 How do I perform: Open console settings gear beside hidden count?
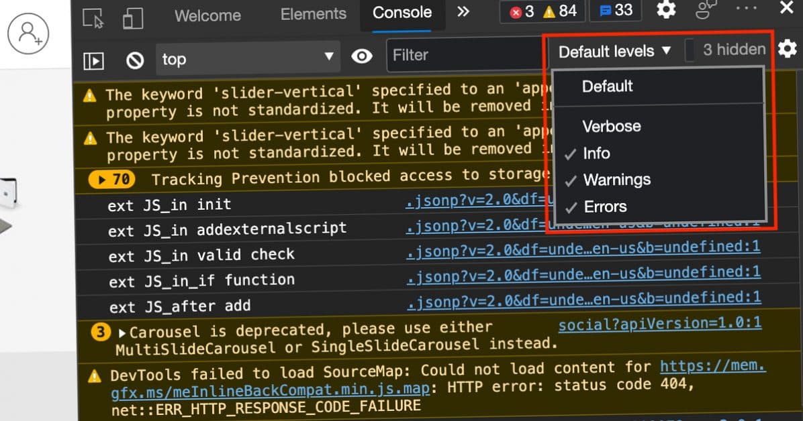click(x=787, y=49)
